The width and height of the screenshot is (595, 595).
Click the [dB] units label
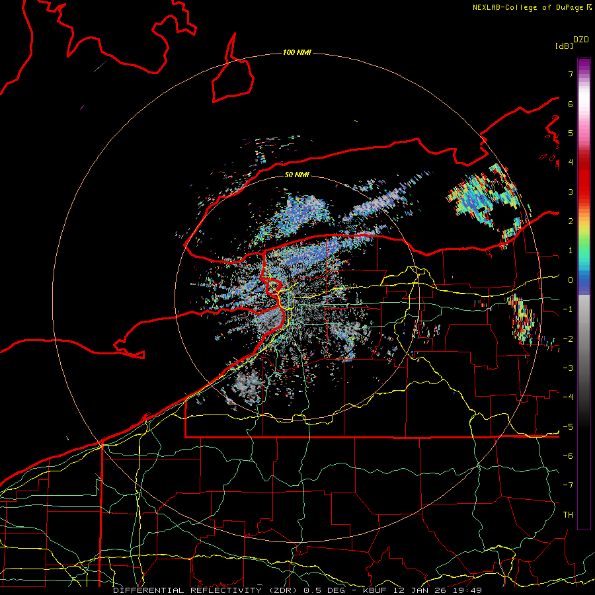click(x=564, y=46)
